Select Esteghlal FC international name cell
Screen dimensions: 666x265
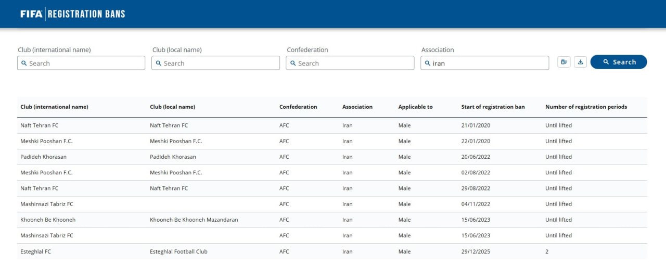click(x=35, y=251)
